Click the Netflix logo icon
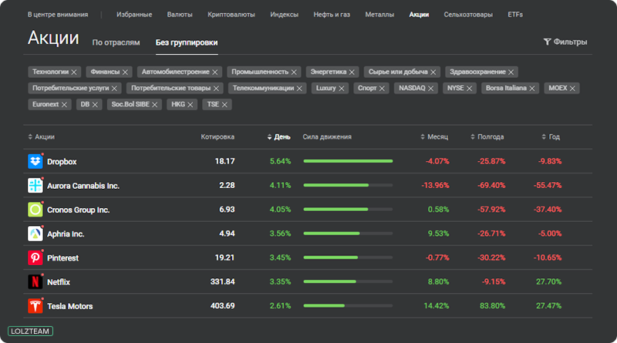617x343 pixels. pyautogui.click(x=35, y=281)
